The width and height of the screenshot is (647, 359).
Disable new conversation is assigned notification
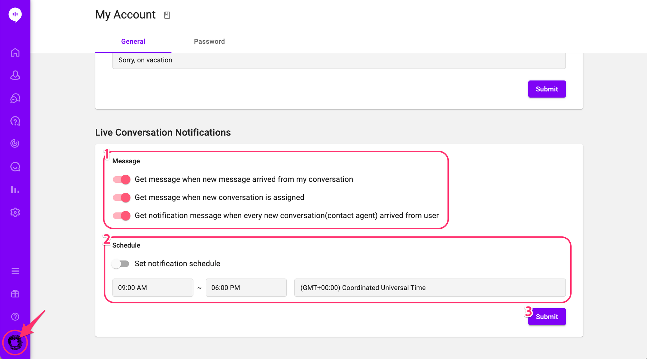pyautogui.click(x=122, y=198)
